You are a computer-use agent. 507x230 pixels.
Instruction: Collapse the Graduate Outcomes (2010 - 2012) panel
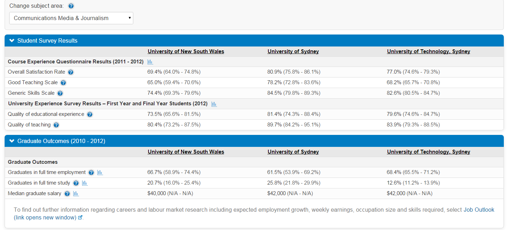(x=12, y=141)
